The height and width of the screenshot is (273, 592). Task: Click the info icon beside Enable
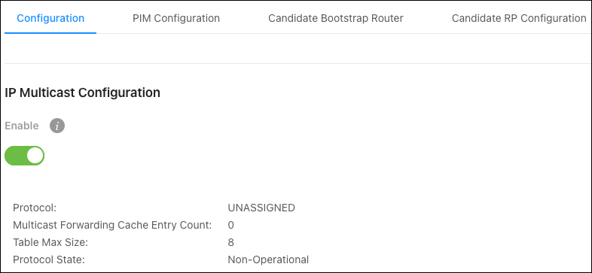point(57,126)
